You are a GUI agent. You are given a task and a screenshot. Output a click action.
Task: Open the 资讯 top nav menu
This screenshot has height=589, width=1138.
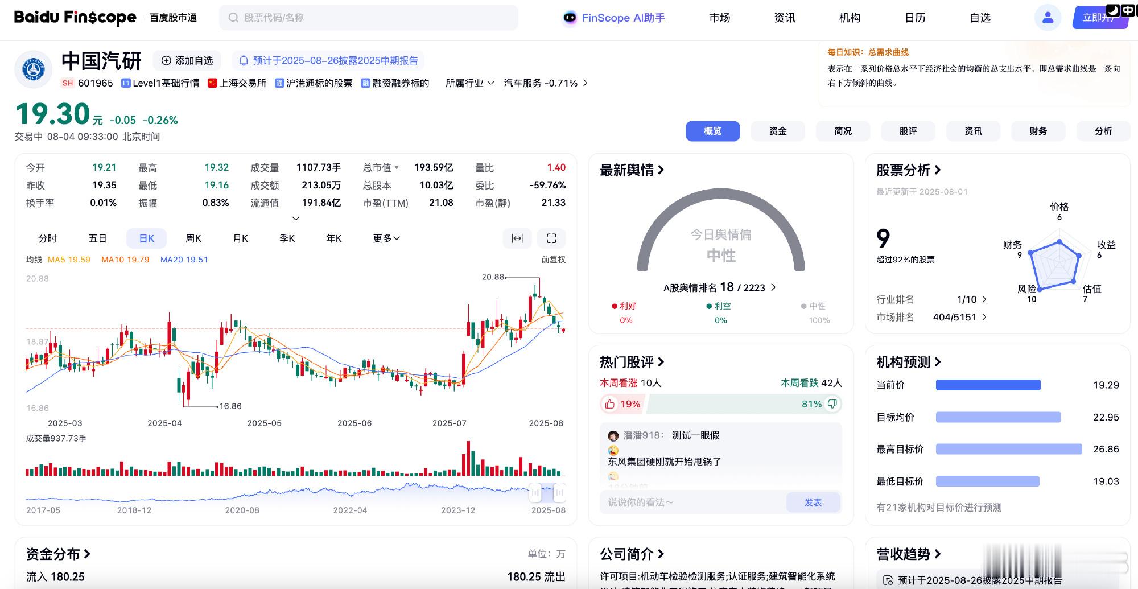click(x=785, y=18)
